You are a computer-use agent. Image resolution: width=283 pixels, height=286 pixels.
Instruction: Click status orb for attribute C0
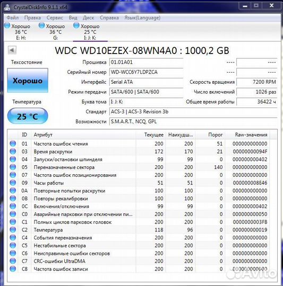pyautogui.click(x=13, y=214)
